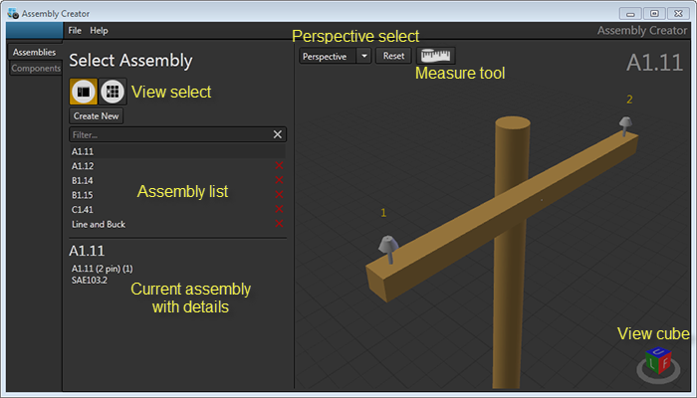Delete assembly B1.14 with red X
697x398 pixels.
click(x=279, y=180)
